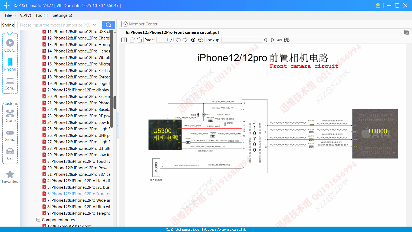The image size is (412, 232).
Task: Zoom in on the schematic
Action: (193, 40)
